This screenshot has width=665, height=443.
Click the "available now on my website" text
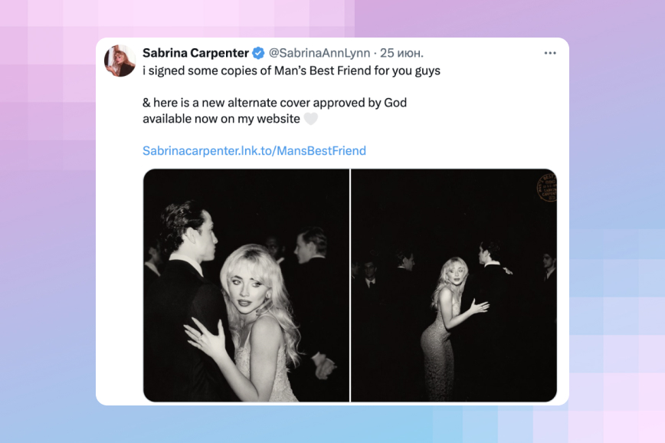(x=221, y=119)
